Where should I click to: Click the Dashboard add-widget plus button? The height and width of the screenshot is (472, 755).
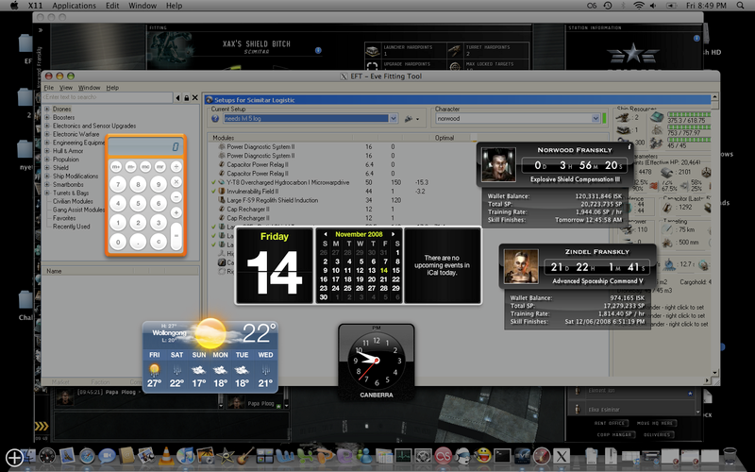click(14, 458)
